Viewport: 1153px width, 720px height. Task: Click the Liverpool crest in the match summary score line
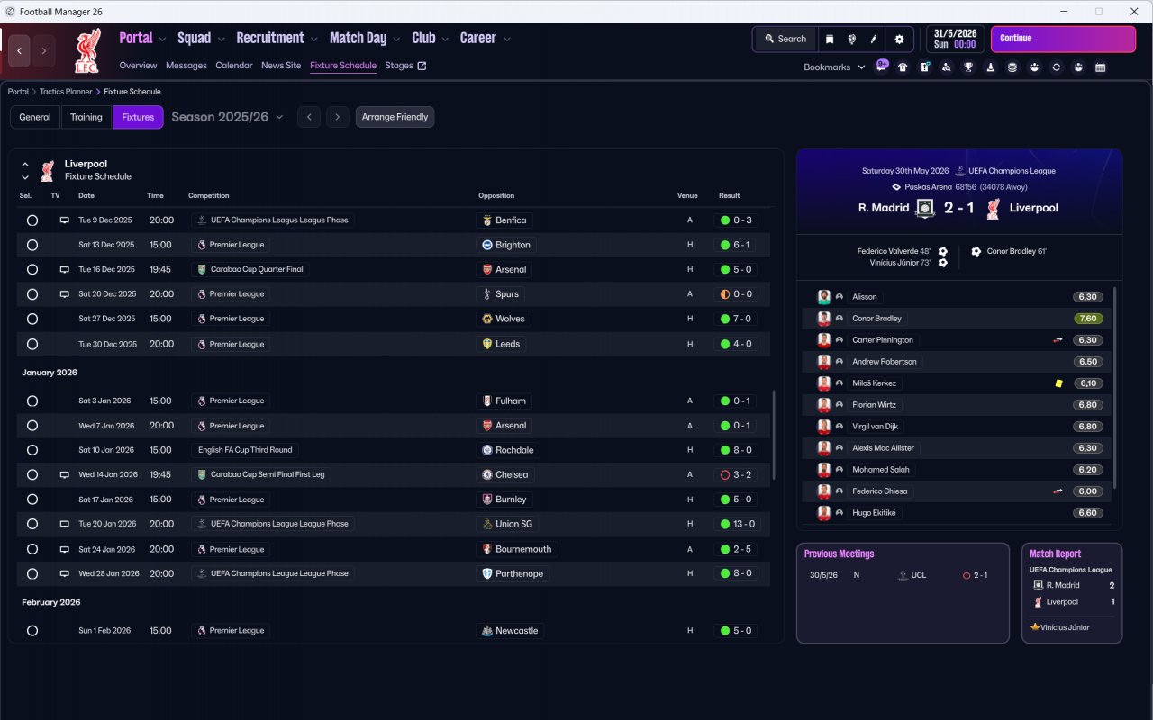point(993,208)
